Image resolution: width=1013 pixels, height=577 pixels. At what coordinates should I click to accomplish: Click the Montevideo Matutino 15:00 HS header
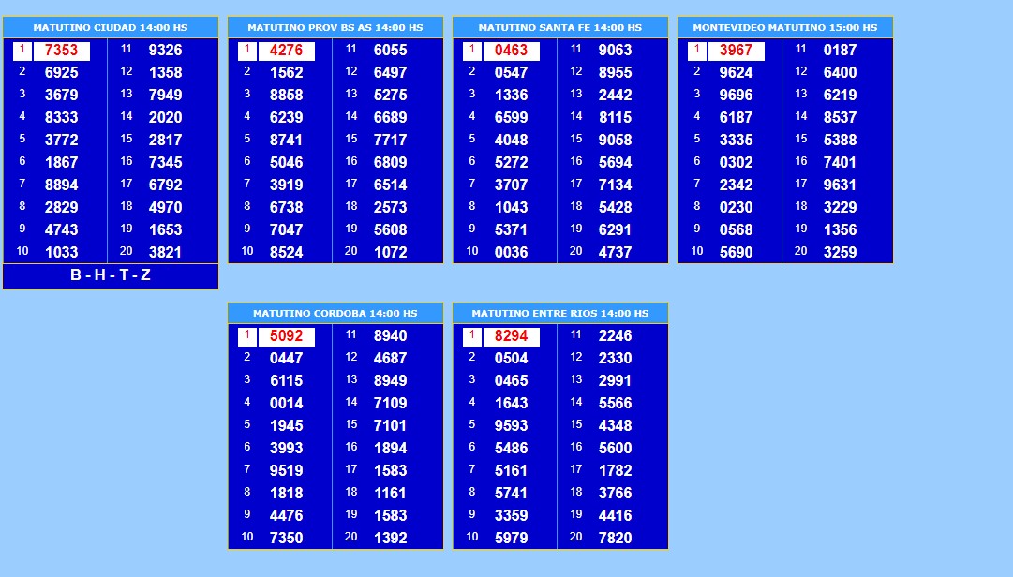coord(785,27)
